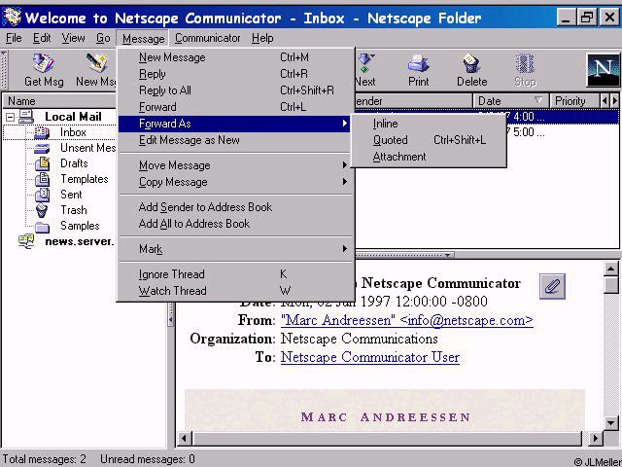The width and height of the screenshot is (622, 467).
Task: Open the Edit menu
Action: pyautogui.click(x=42, y=38)
